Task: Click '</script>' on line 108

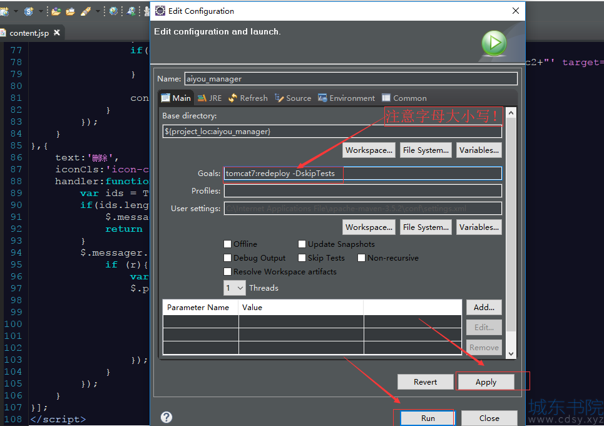Action: [x=58, y=419]
